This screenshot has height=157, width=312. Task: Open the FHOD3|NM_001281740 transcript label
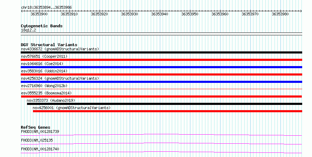[40, 149]
